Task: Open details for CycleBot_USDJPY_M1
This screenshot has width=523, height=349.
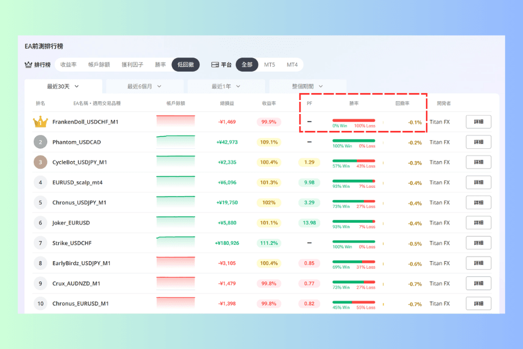Action: [479, 162]
